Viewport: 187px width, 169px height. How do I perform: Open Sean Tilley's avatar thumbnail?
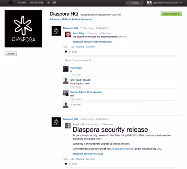tap(68, 35)
